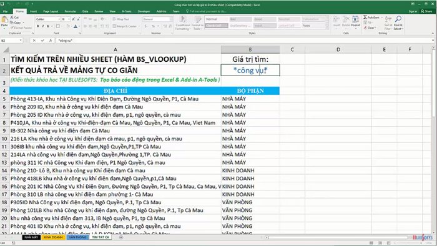437x246 pixels.
Task: Open the General number format dropdown
Action: pyautogui.click(x=171, y=19)
